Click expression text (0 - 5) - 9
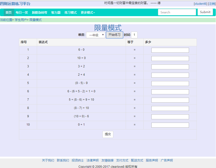216x168 pixels. pos(81,83)
